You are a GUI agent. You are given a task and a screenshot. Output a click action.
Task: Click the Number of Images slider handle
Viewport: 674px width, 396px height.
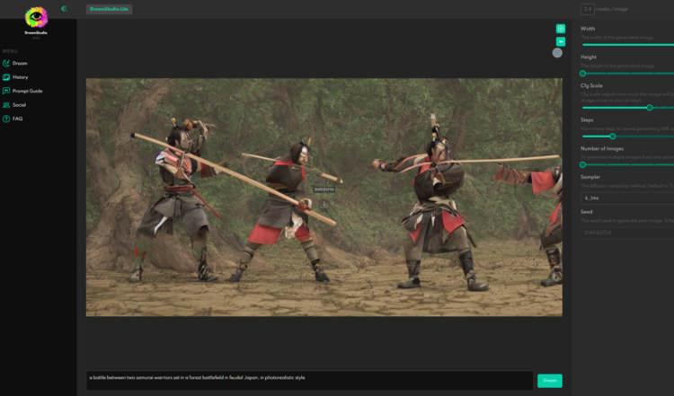pyautogui.click(x=583, y=165)
